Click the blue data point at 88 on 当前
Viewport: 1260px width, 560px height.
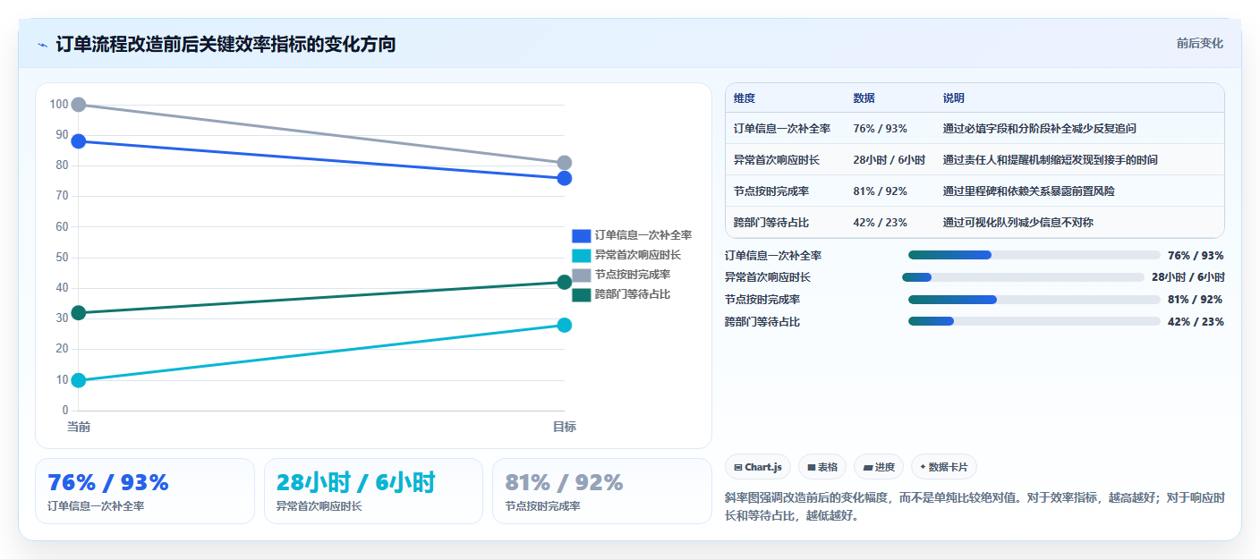click(79, 141)
